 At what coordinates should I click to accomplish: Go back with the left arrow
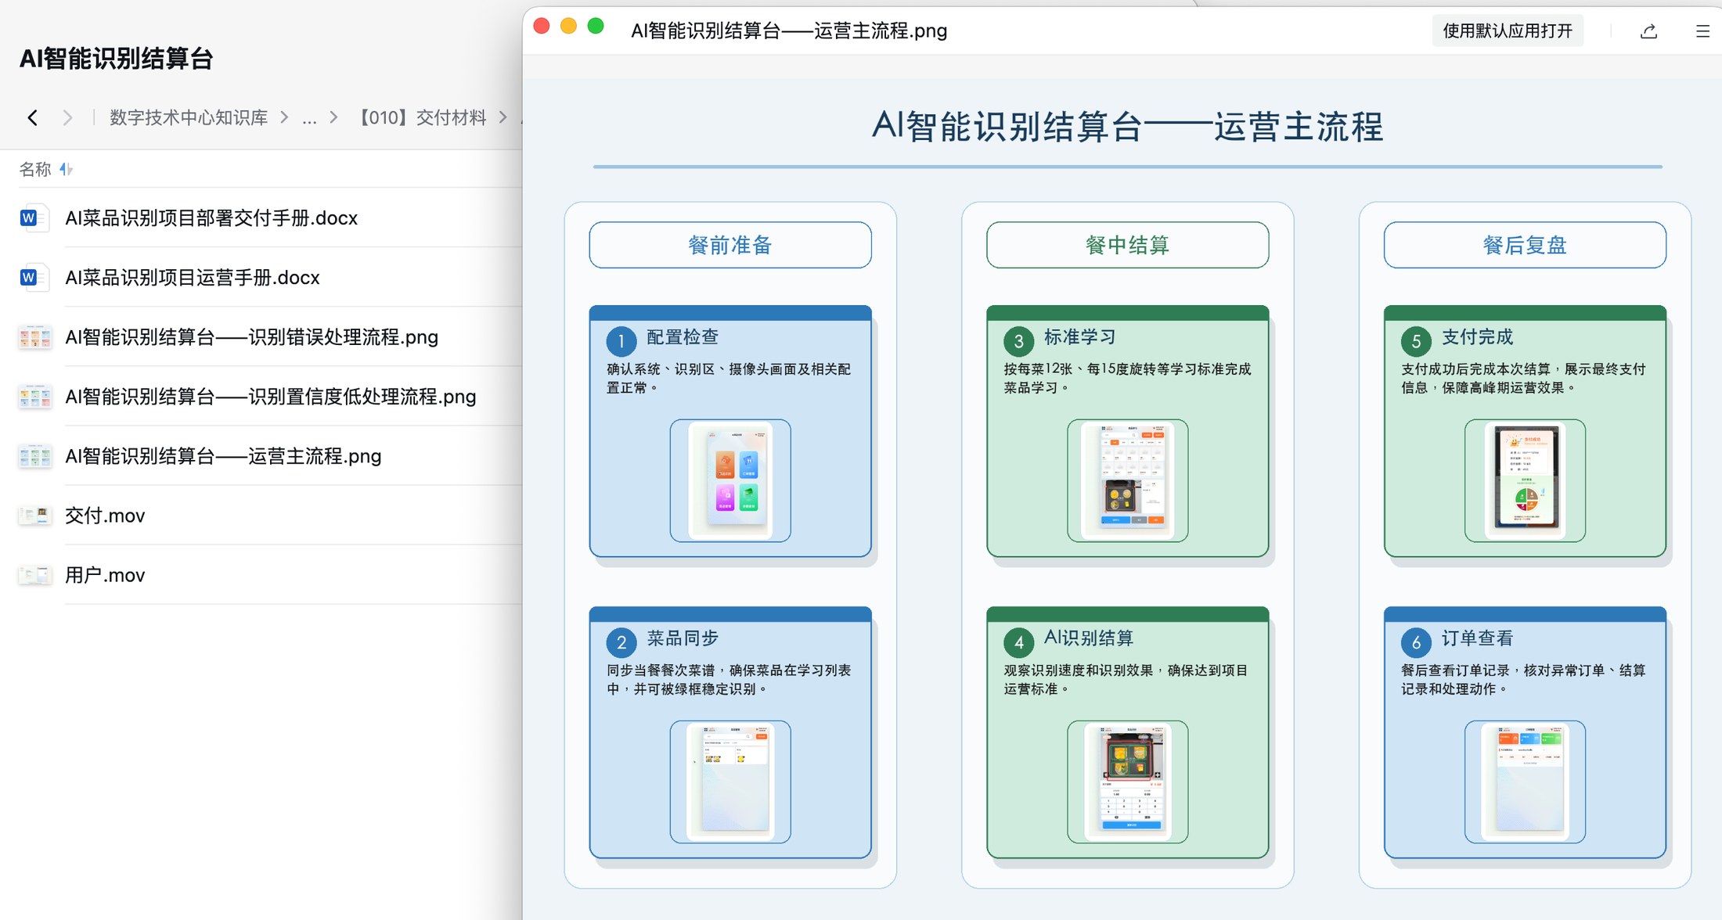[x=32, y=118]
